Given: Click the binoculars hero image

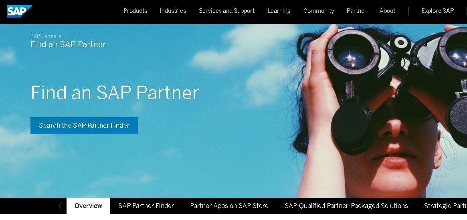Looking at the screenshot, I should point(381,111).
